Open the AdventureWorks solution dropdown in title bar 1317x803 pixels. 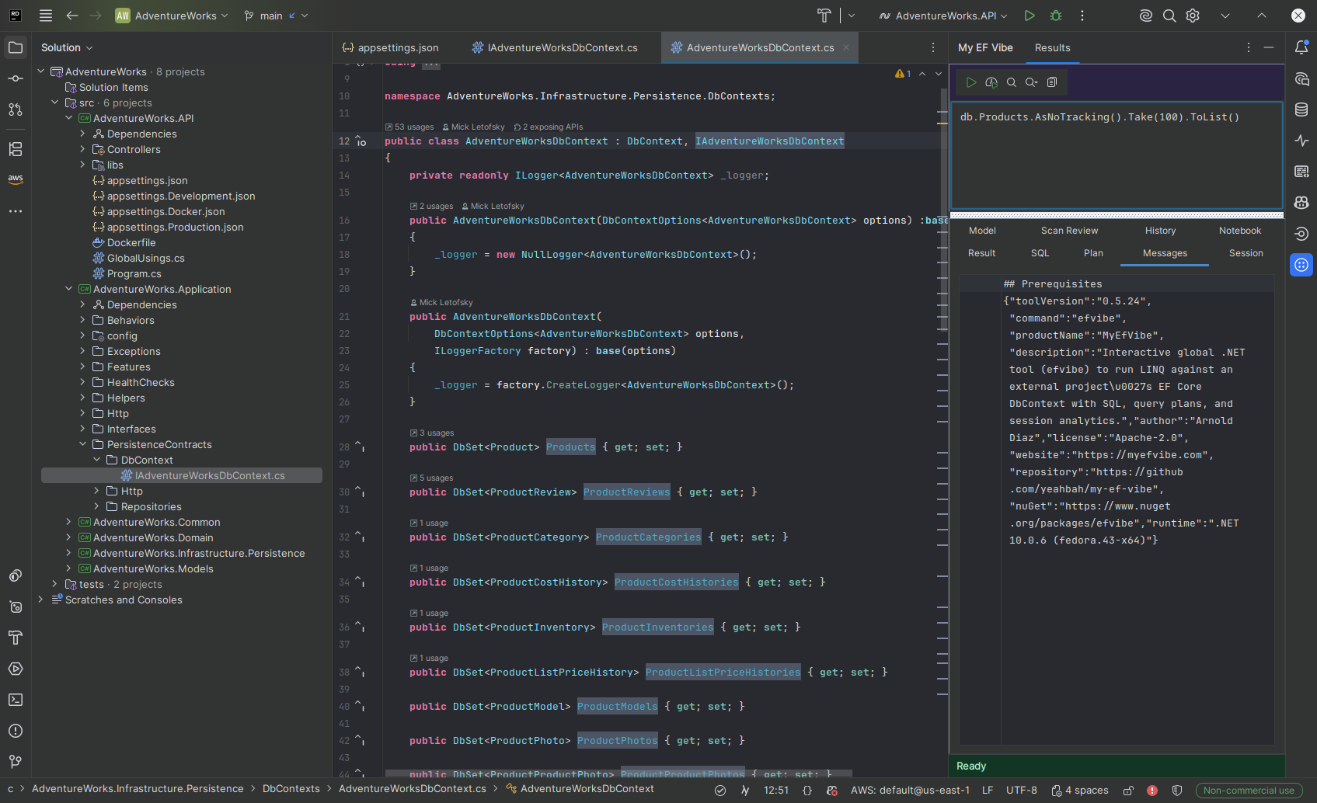172,16
